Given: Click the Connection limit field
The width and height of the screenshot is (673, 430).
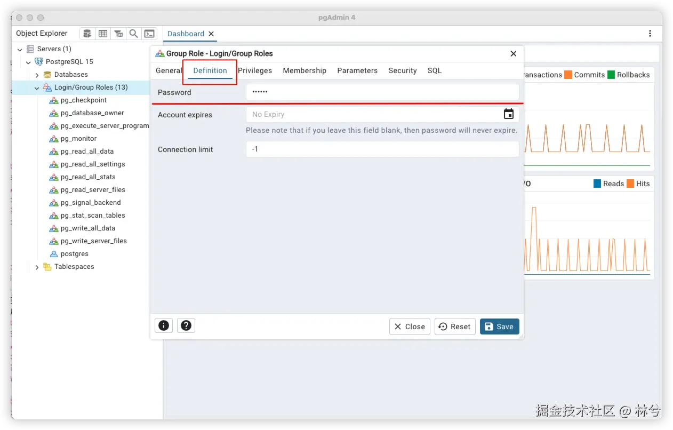Looking at the screenshot, I should tap(382, 149).
